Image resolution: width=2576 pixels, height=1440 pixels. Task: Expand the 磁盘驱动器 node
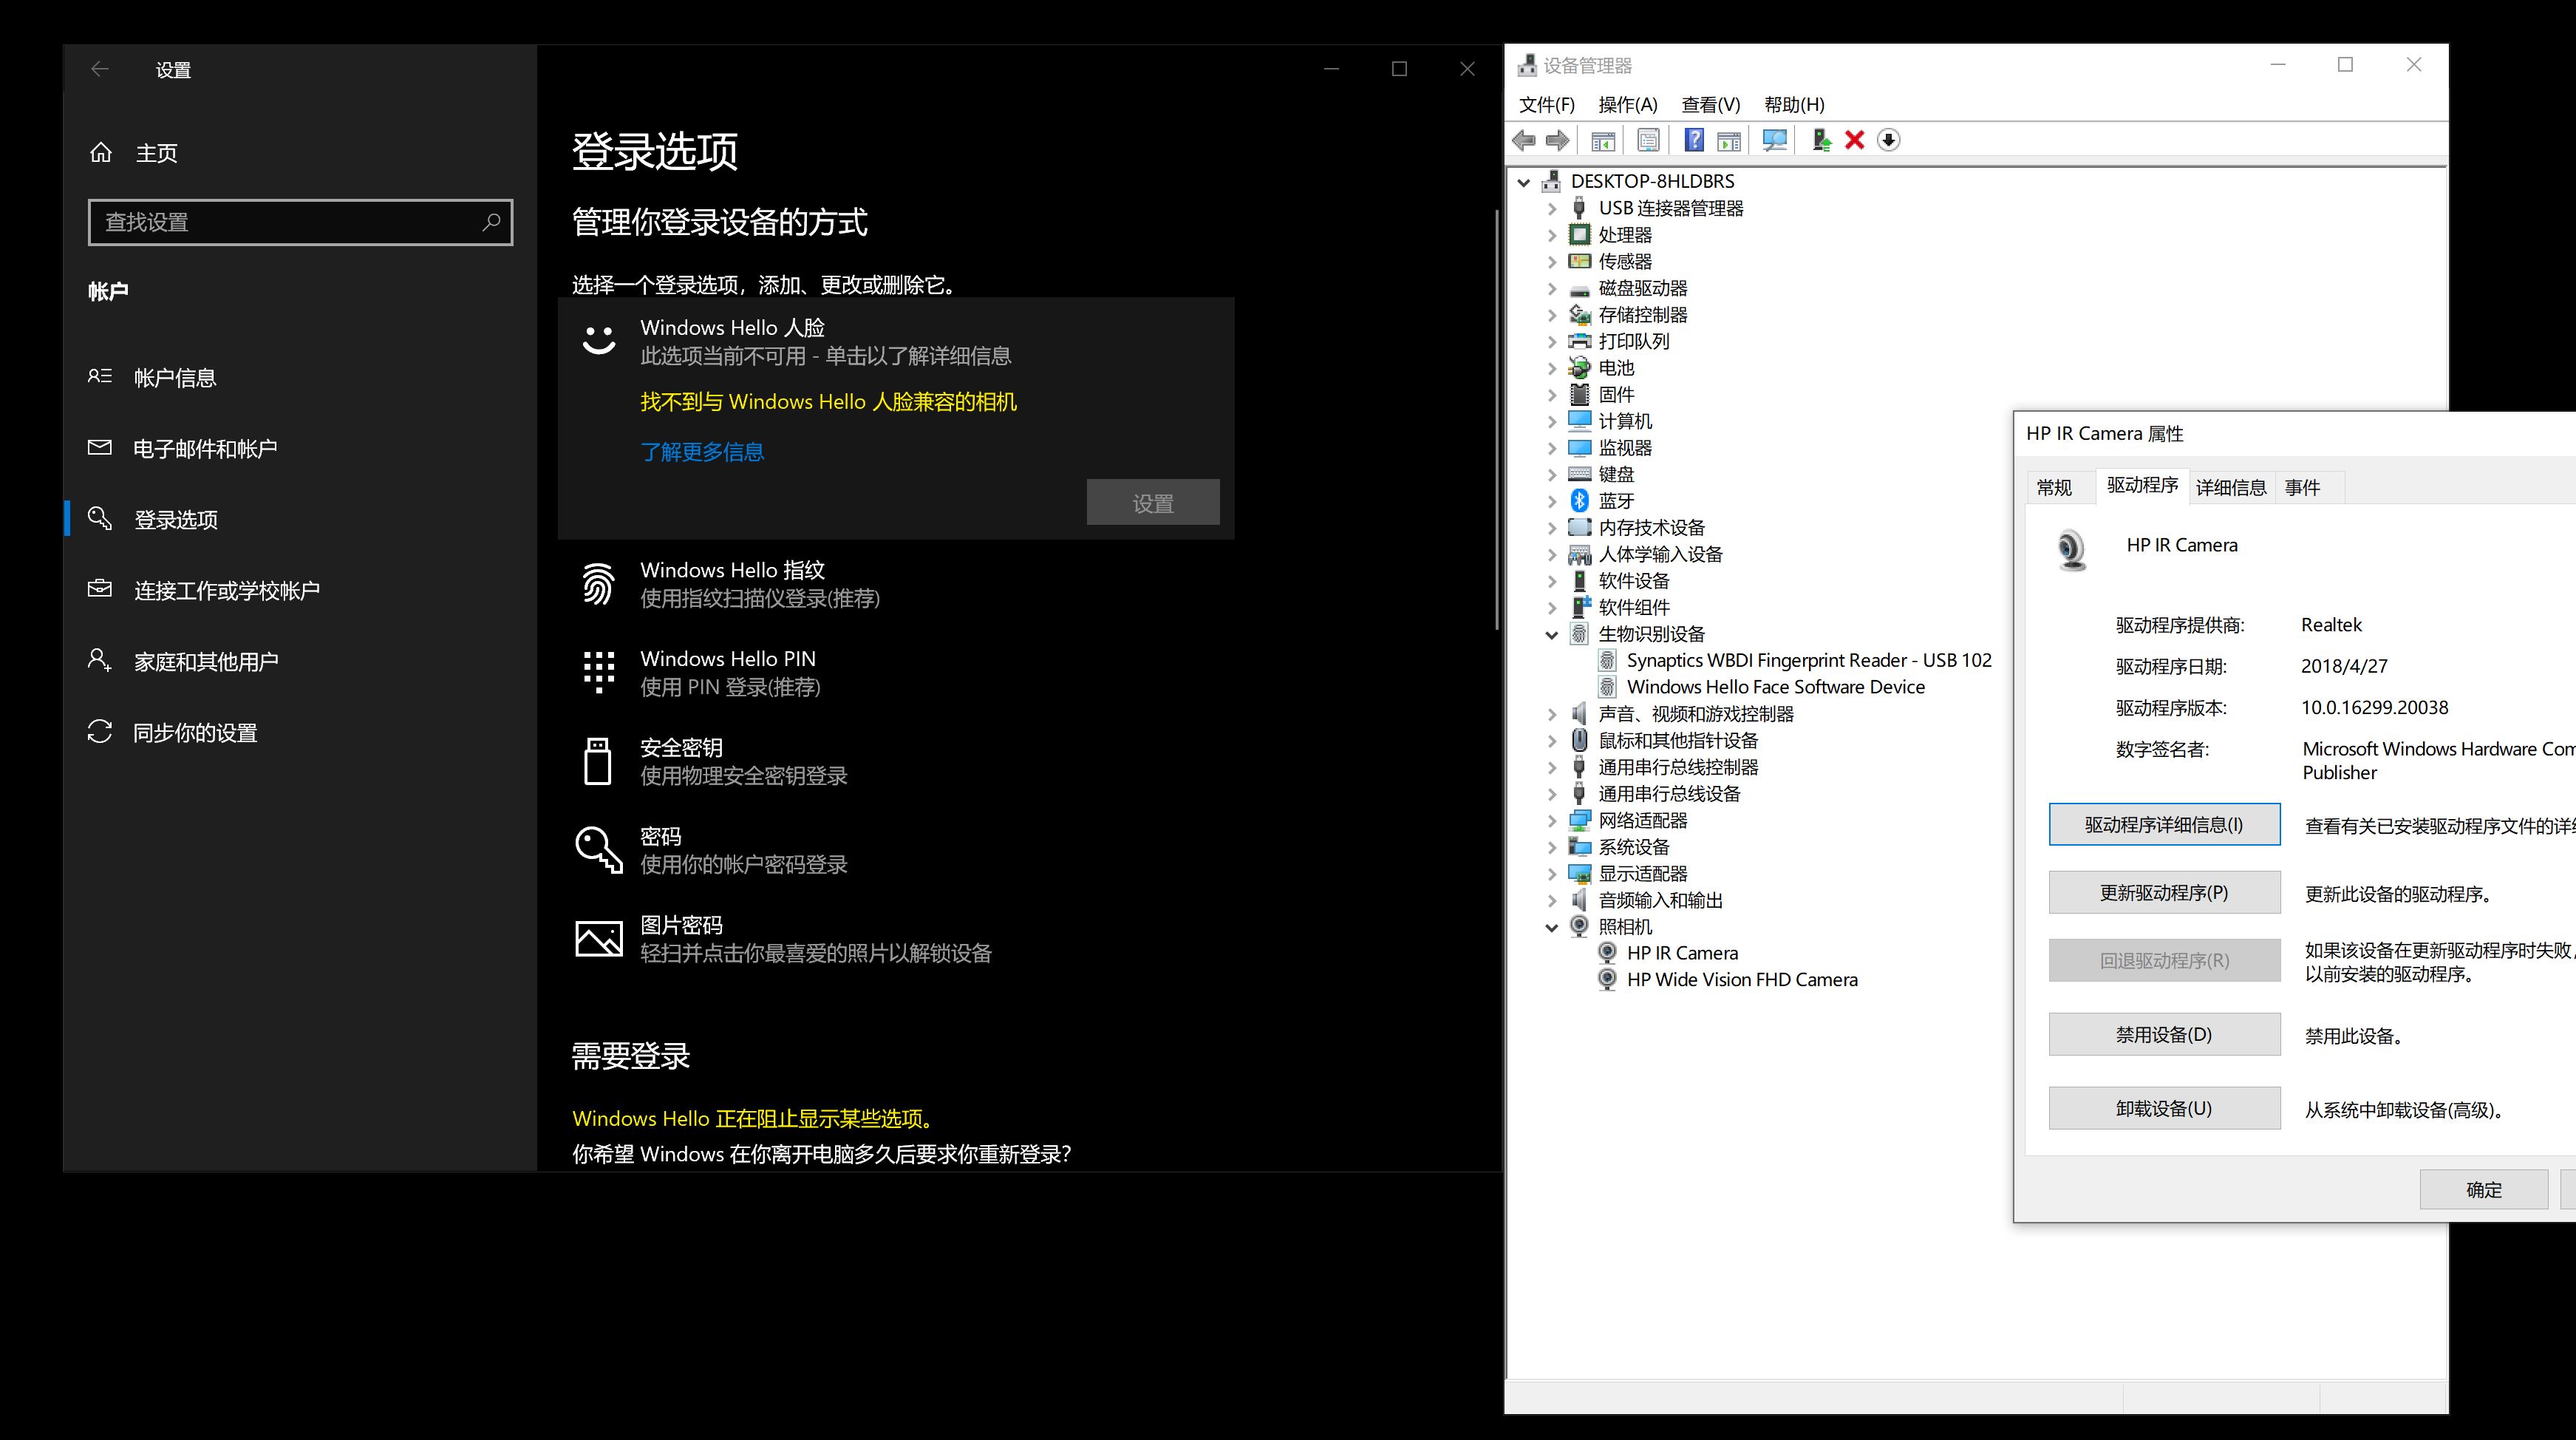click(1552, 288)
